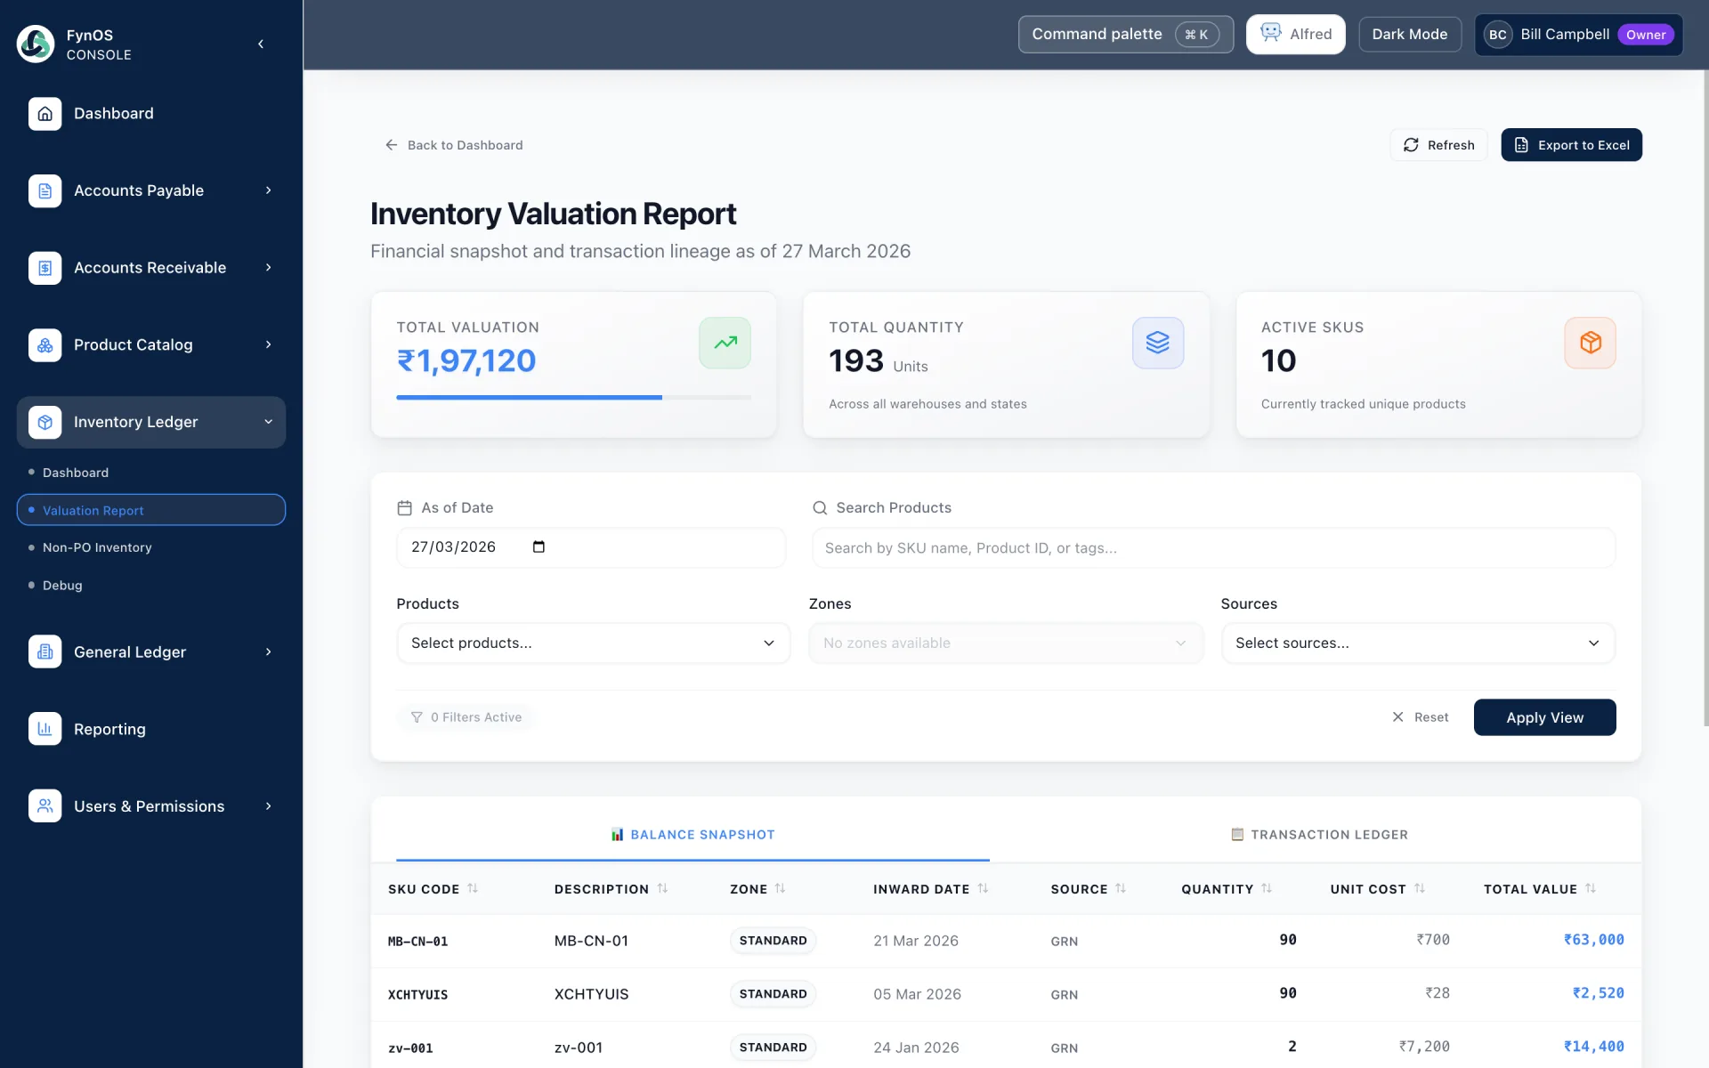Viewport: 1709px width, 1068px height.
Task: Open the Select sources dropdown
Action: 1418,643
